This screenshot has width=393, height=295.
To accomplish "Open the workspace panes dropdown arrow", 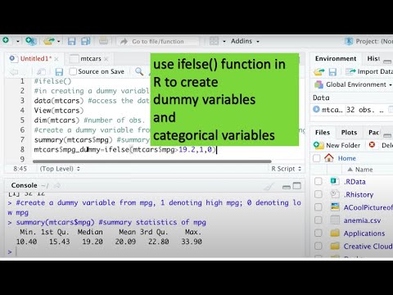I will click(x=224, y=42).
